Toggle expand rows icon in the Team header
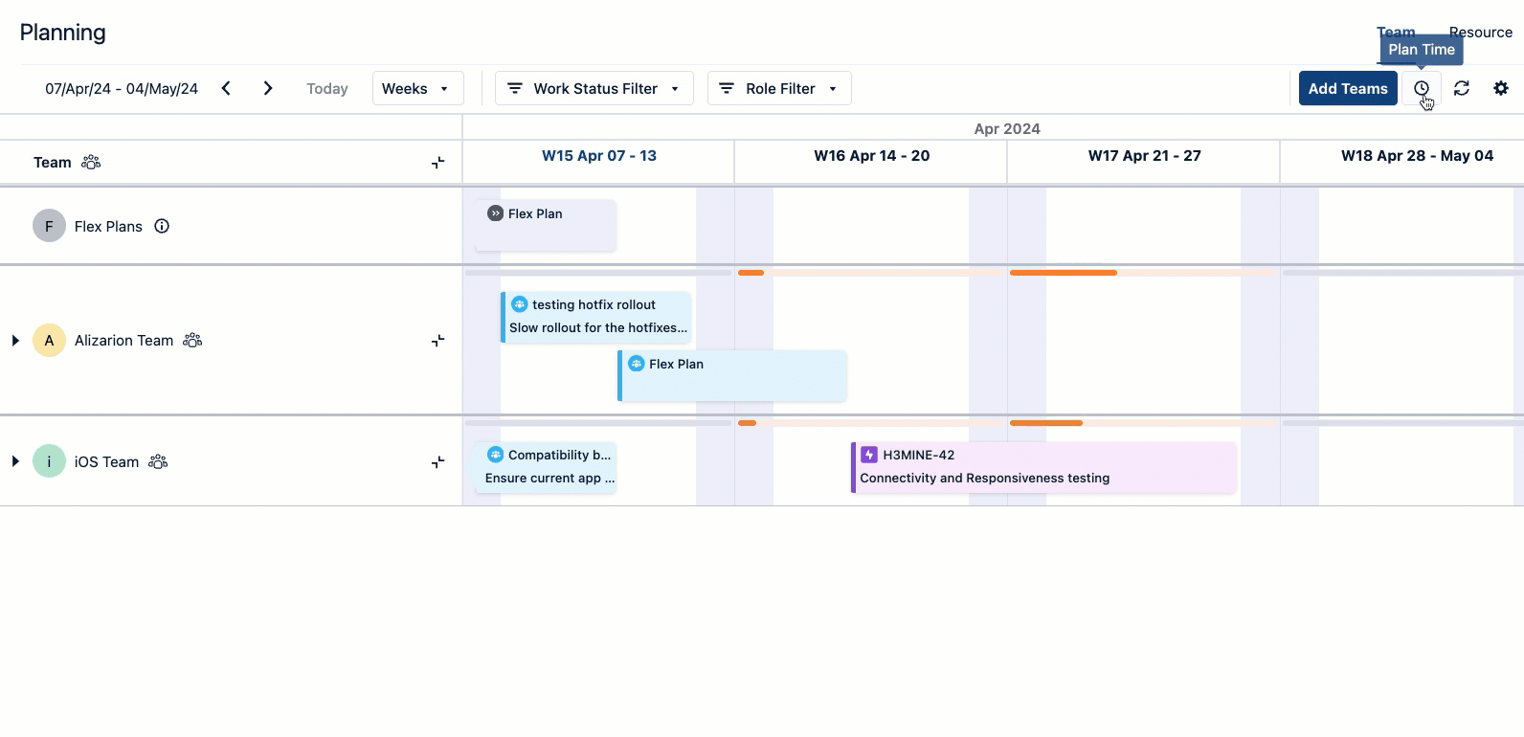Viewport: 1524px width, 737px height. click(437, 163)
